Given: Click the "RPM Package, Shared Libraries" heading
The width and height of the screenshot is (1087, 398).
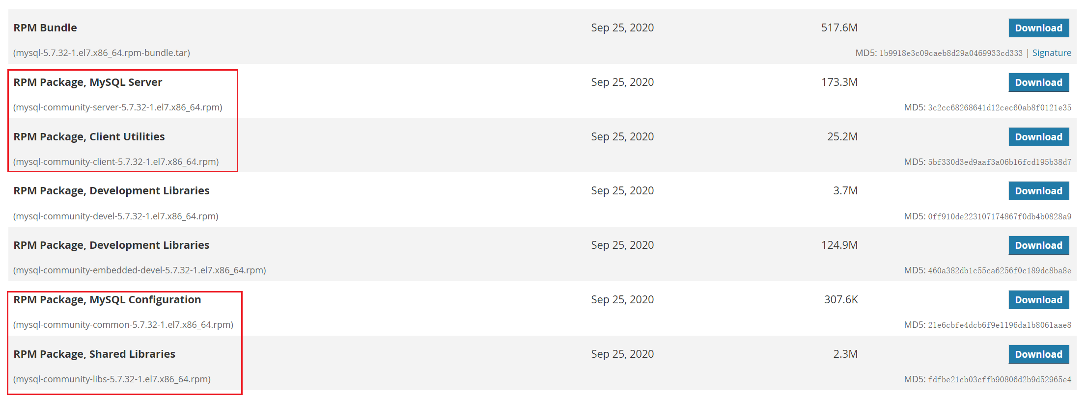Looking at the screenshot, I should (94, 354).
